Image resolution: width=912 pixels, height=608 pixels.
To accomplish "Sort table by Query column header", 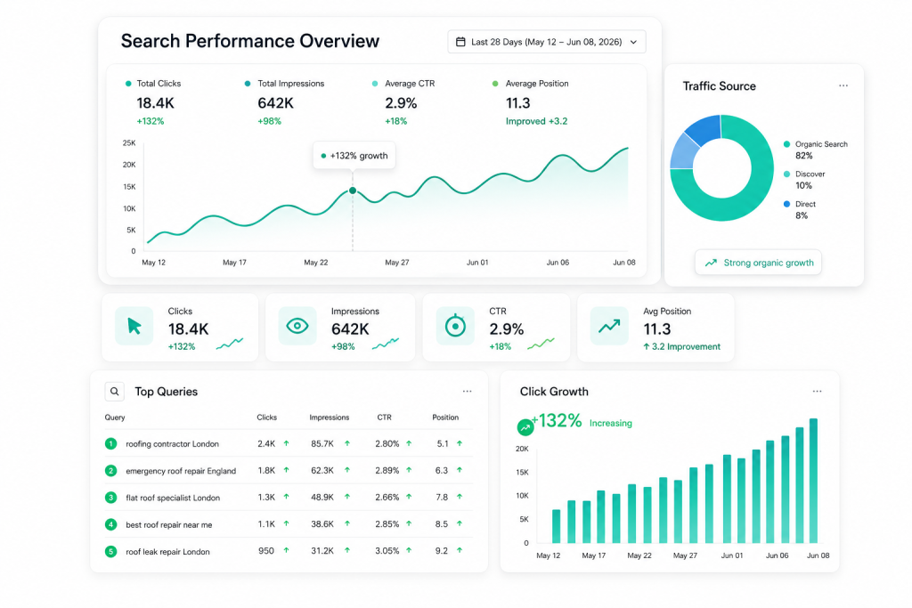I will pyautogui.click(x=115, y=417).
